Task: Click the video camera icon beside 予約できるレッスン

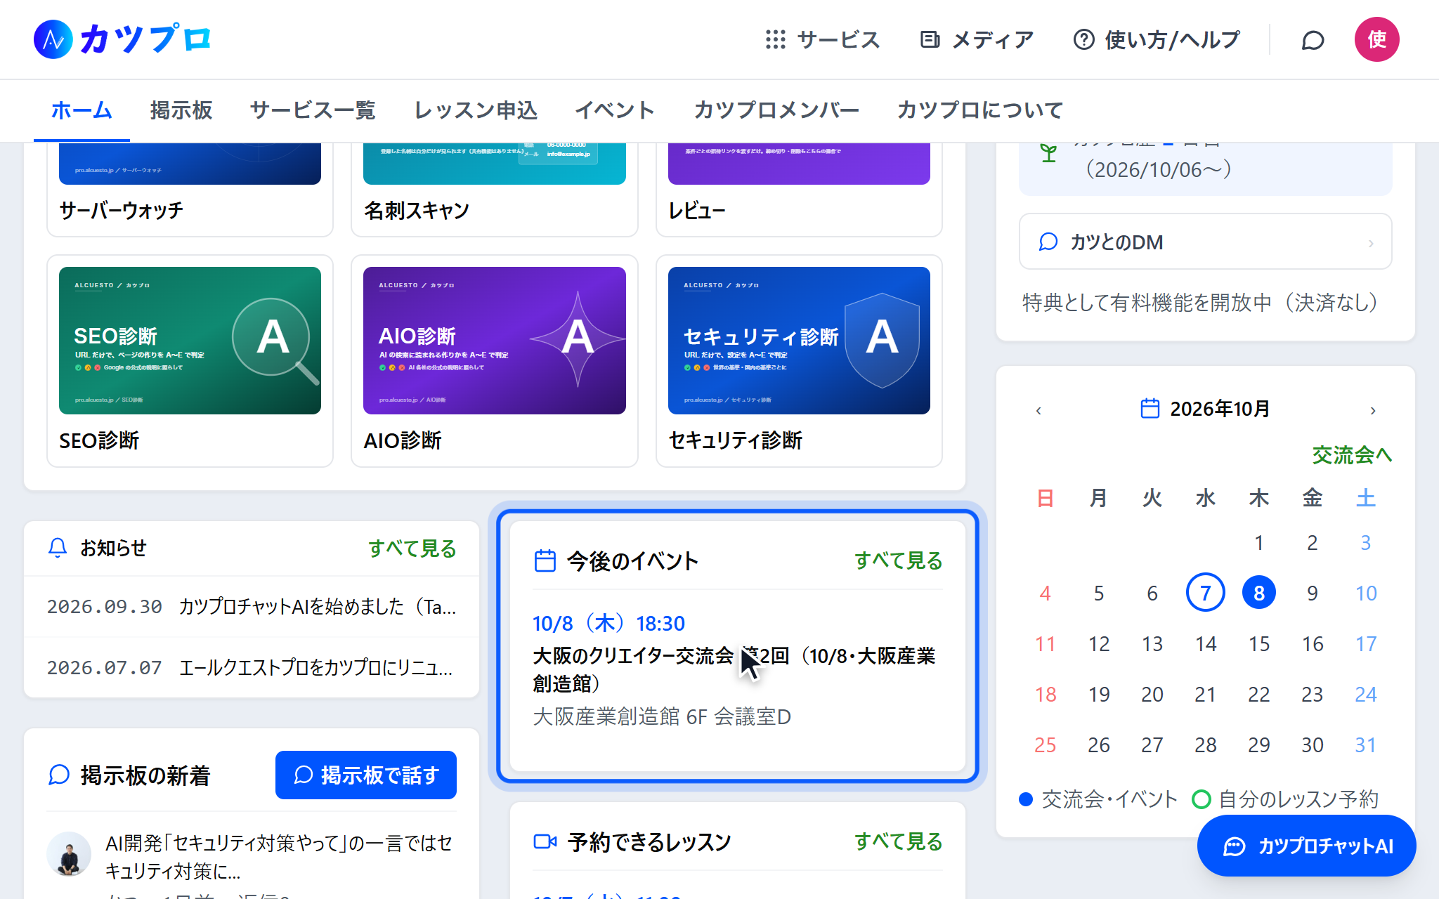Action: [545, 841]
